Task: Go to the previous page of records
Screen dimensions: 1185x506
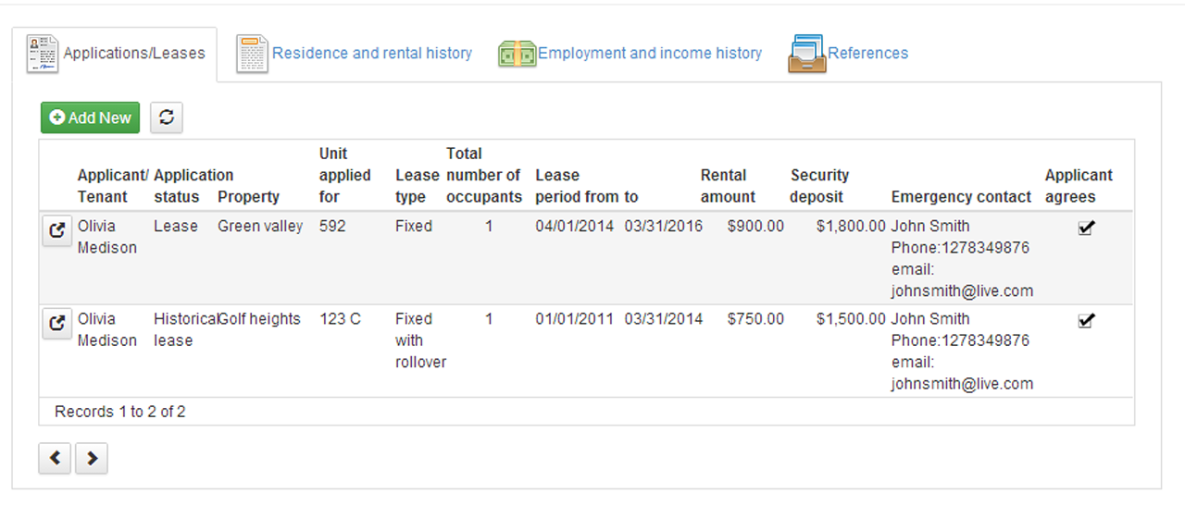Action: [55, 458]
